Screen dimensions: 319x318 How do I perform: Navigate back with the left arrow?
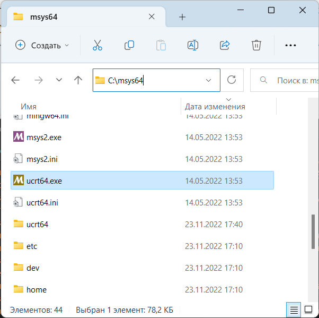tap(15, 80)
